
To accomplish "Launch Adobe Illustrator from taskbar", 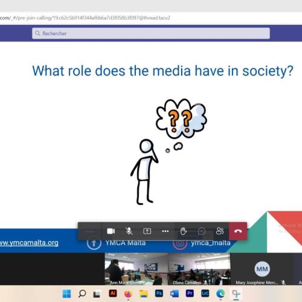I will (x=113, y=294).
